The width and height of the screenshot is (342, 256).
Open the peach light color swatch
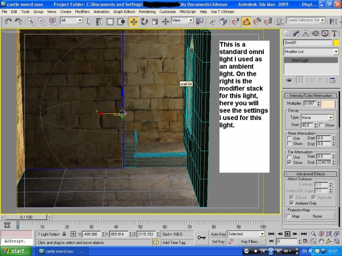point(328,104)
